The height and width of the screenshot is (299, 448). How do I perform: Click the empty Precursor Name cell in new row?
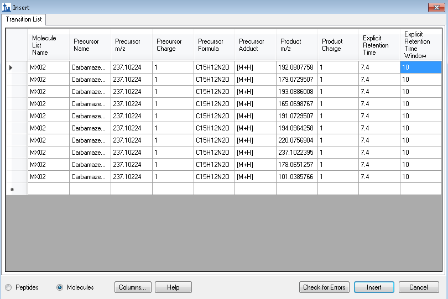90,189
